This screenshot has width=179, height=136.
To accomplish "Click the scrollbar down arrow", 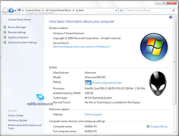I will (175, 132).
